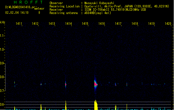
Task: Select the ICOM IC-706mkII receiver text
Action: pos(115,10)
